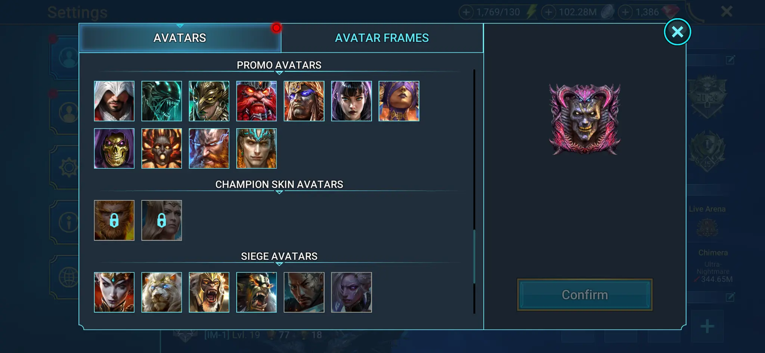The image size is (765, 353).
Task: Tap the locked blonde woman skin avatar
Action: (161, 220)
